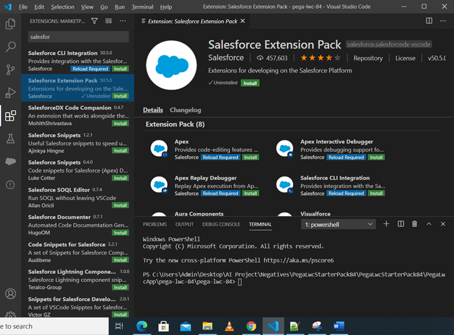Viewport: 454px width, 335px height.
Task: Select Salesforce Snippets by Ajinkya Hingne
Action: [78, 142]
